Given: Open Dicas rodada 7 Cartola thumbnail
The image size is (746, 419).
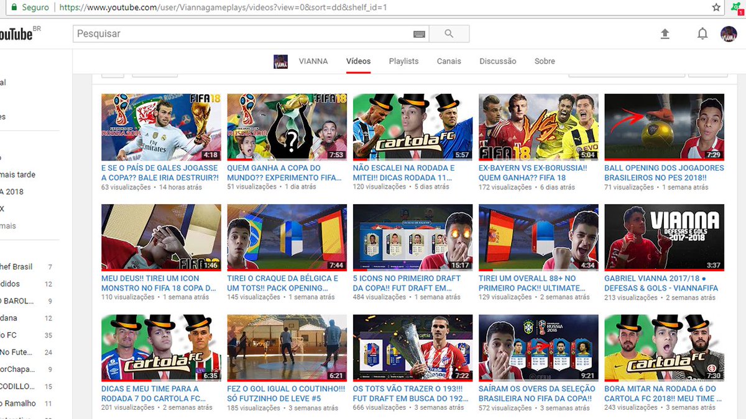Looking at the screenshot, I should (x=161, y=348).
